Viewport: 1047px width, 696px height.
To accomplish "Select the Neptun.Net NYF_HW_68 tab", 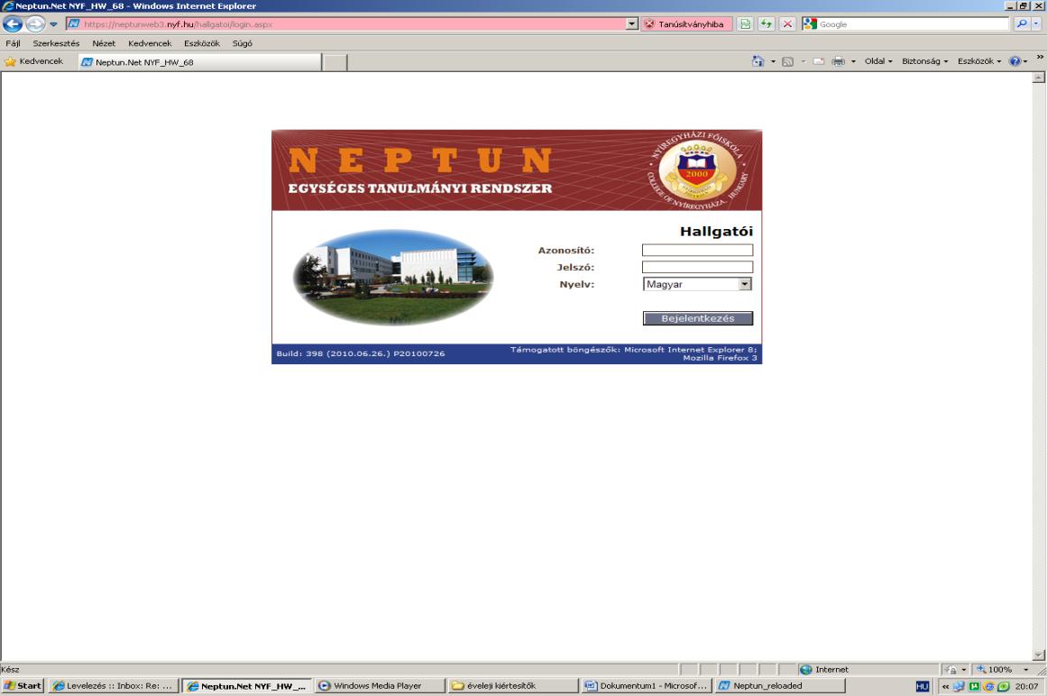I will point(199,62).
